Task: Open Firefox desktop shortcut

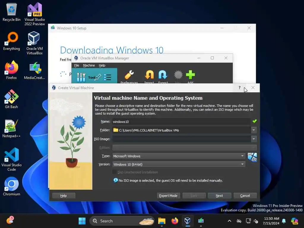Action: 12,70
